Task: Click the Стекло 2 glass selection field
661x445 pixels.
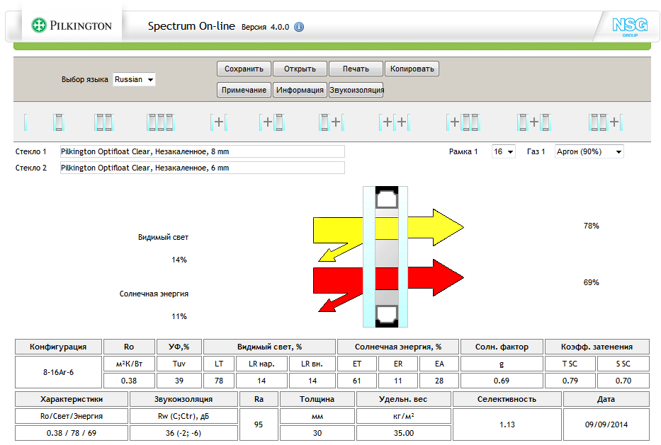Action: (x=203, y=168)
